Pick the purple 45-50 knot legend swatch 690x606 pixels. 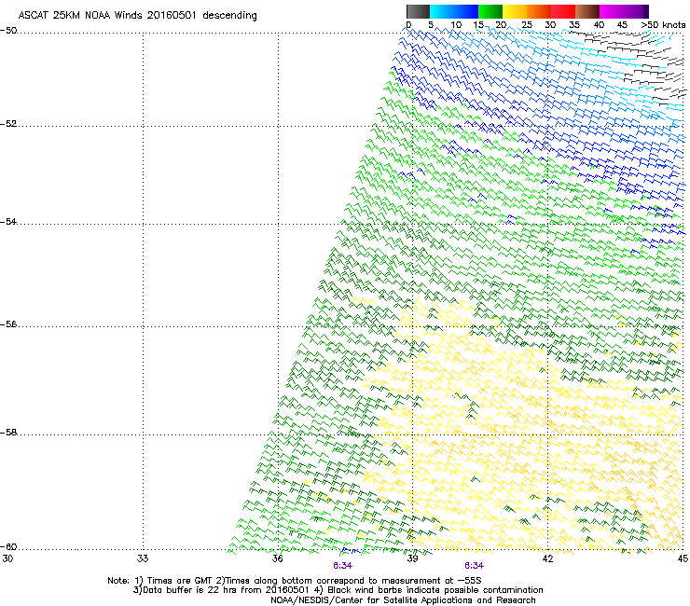click(x=633, y=11)
